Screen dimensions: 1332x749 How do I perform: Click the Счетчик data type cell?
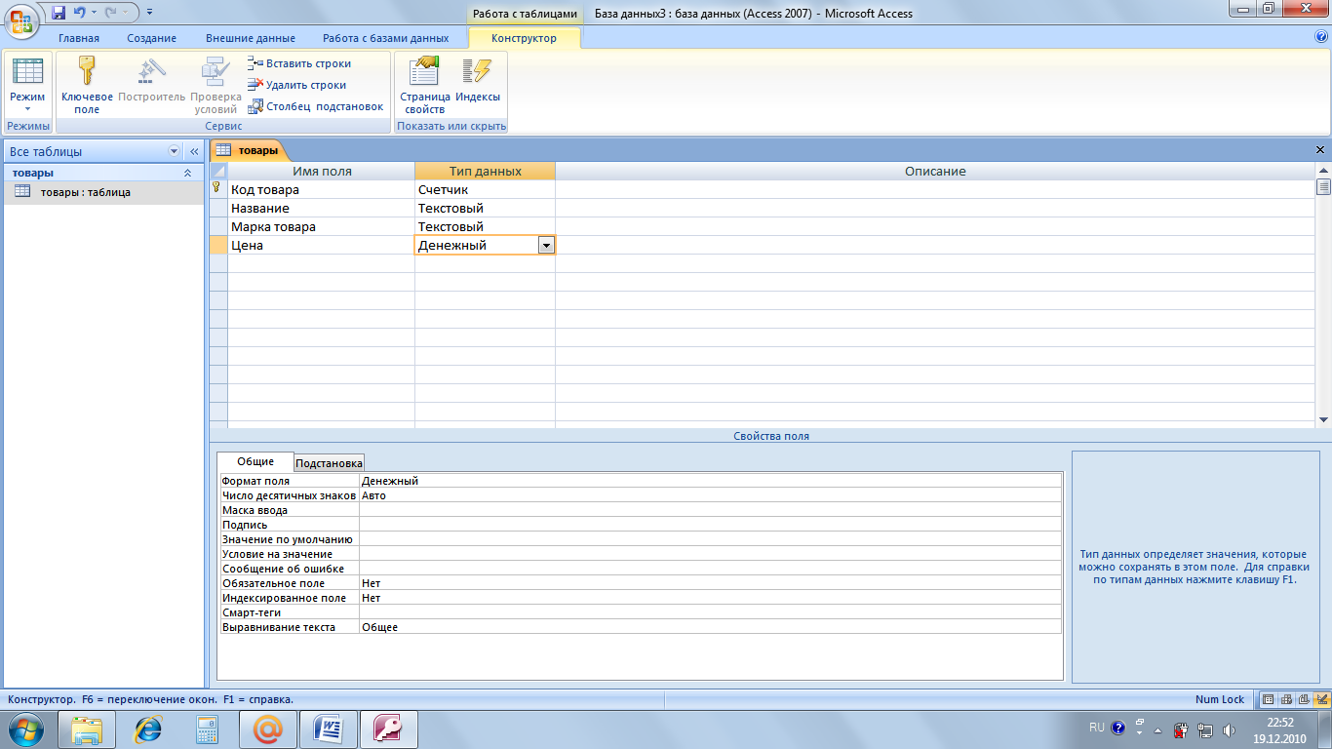coord(485,189)
